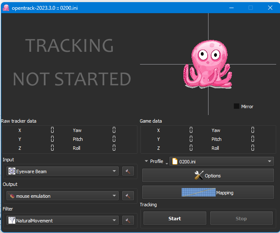Click the wrench and screwdriver Options icon

tap(199, 175)
